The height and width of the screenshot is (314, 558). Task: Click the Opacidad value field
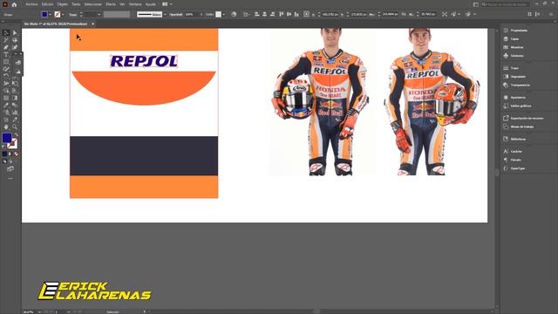pos(192,14)
